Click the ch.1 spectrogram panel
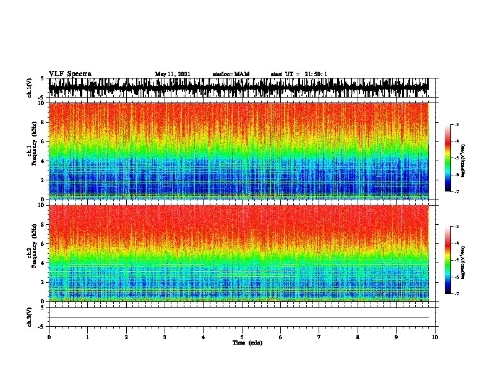The image size is (490, 378). 239,151
